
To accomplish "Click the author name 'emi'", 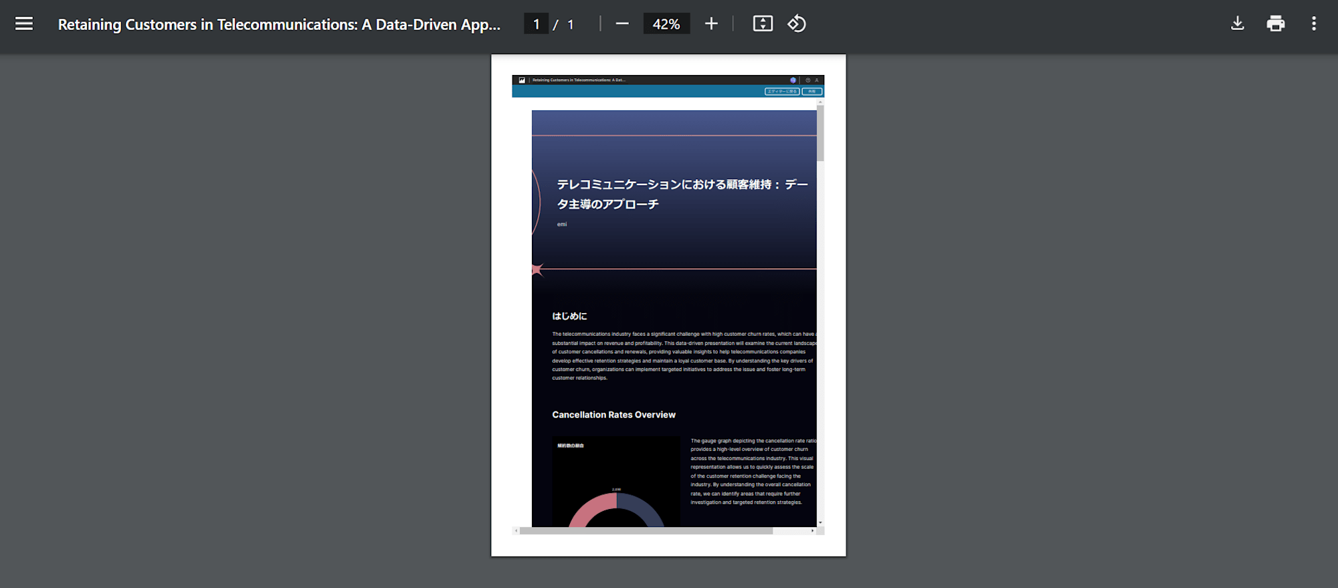I will [x=562, y=224].
